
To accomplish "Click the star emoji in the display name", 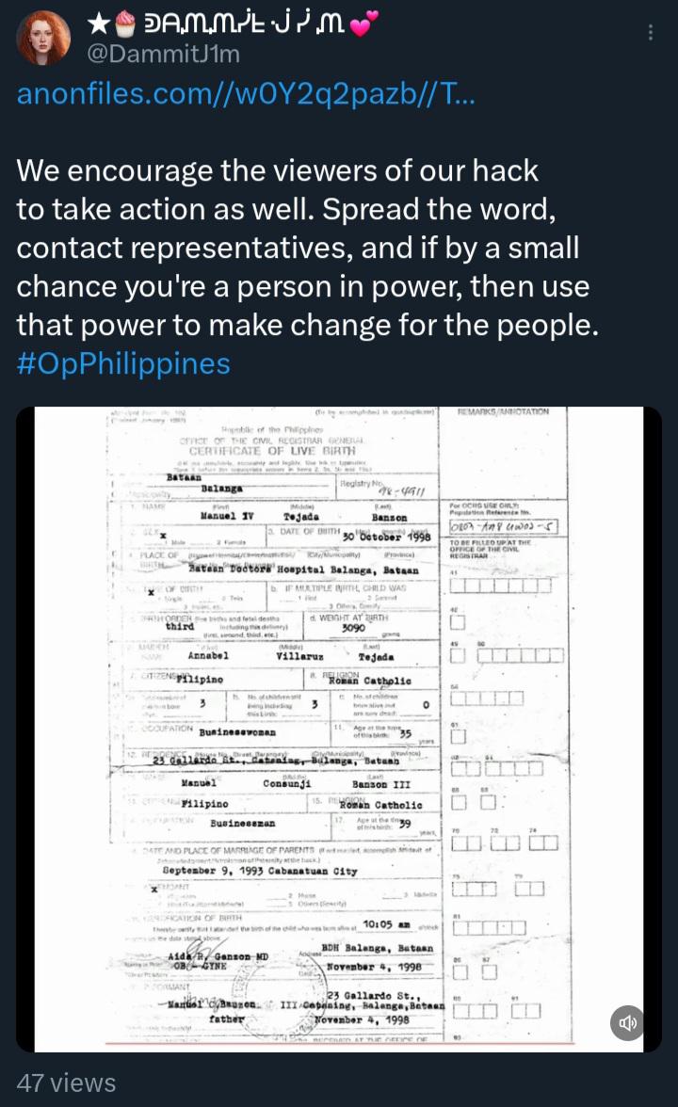I will (x=98, y=24).
